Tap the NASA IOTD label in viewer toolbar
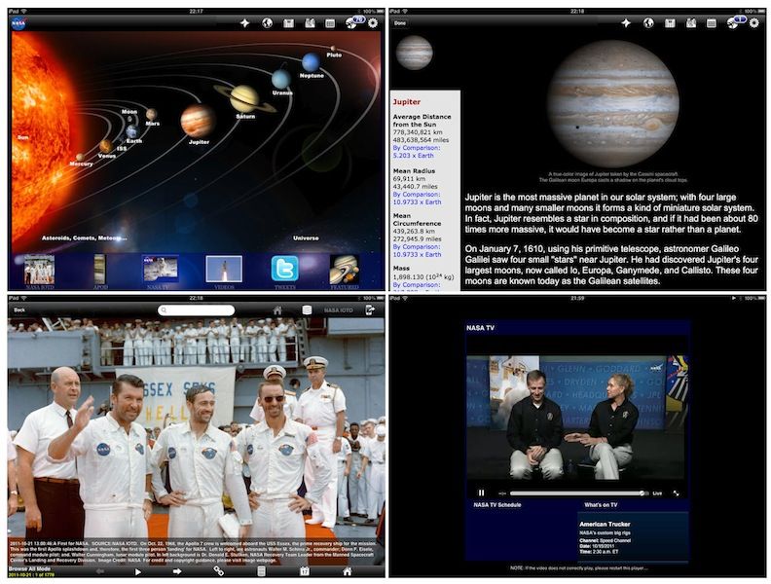771x584 pixels. (339, 310)
